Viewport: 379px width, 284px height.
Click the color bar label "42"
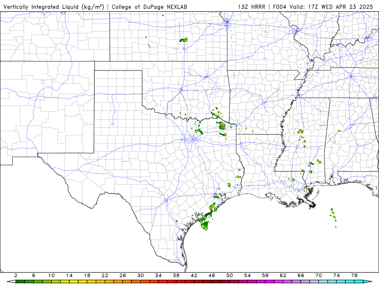point(194,275)
